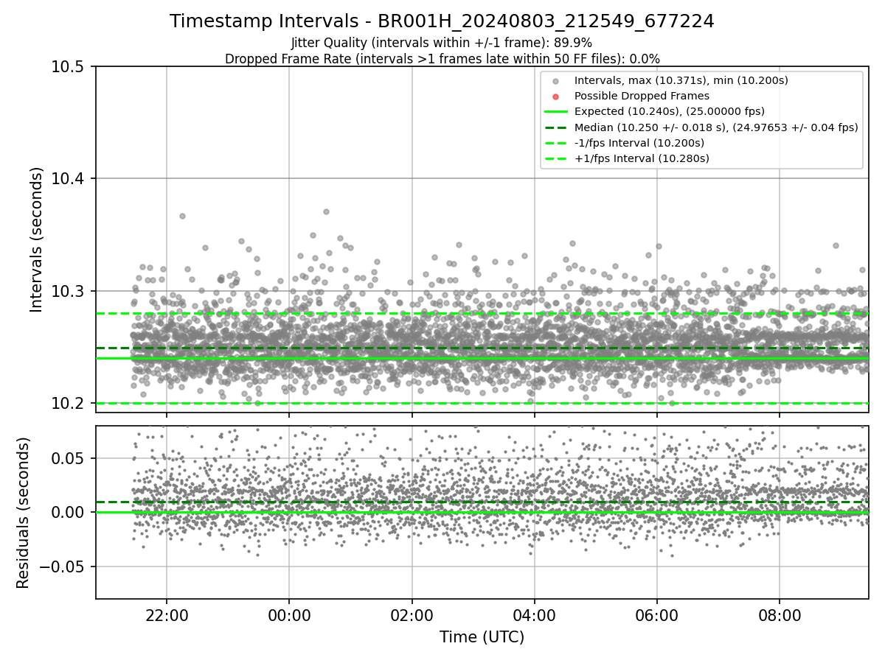Click the '00:00' time tick label
The width and height of the screenshot is (885, 663).
289,616
